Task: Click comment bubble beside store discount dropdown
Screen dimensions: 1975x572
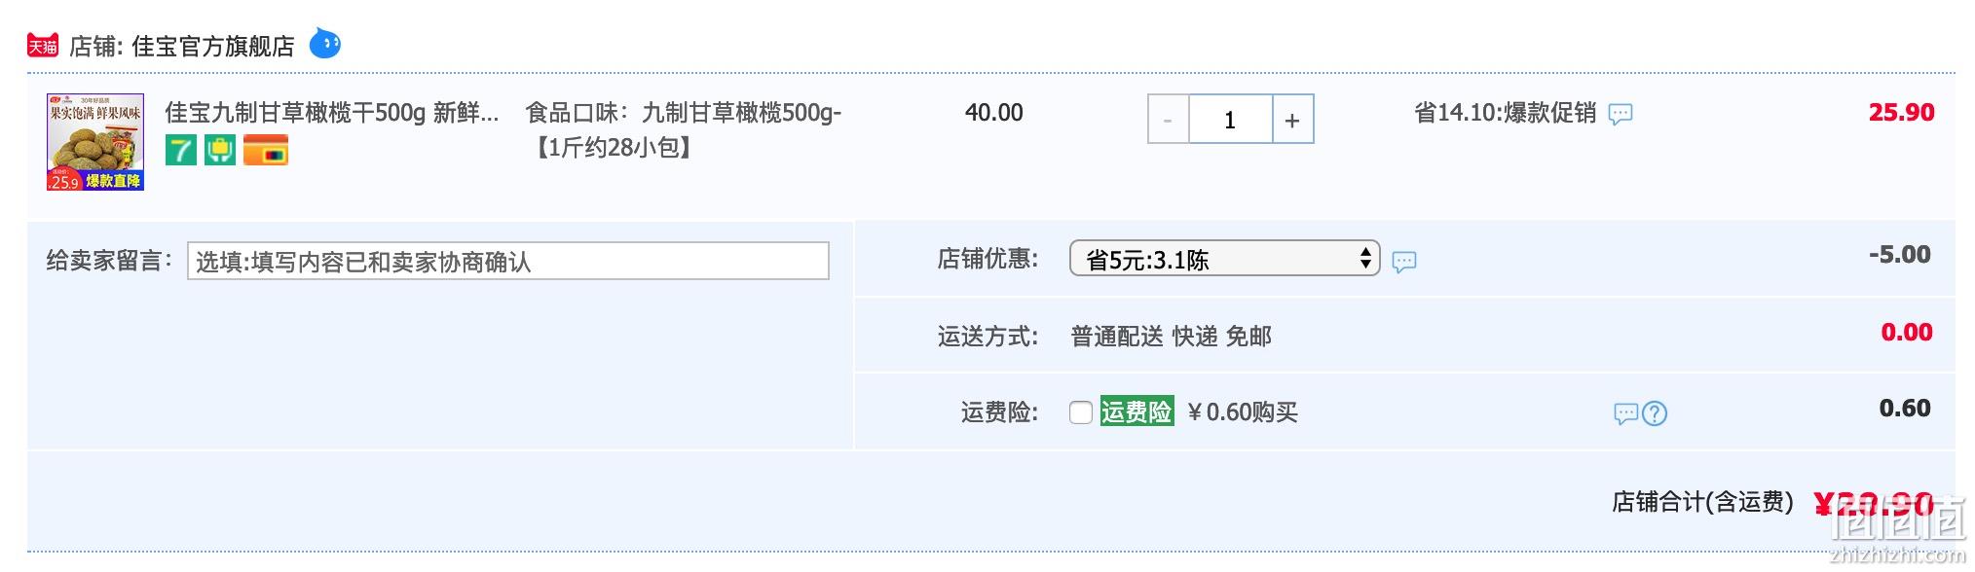Action: coord(1404,261)
